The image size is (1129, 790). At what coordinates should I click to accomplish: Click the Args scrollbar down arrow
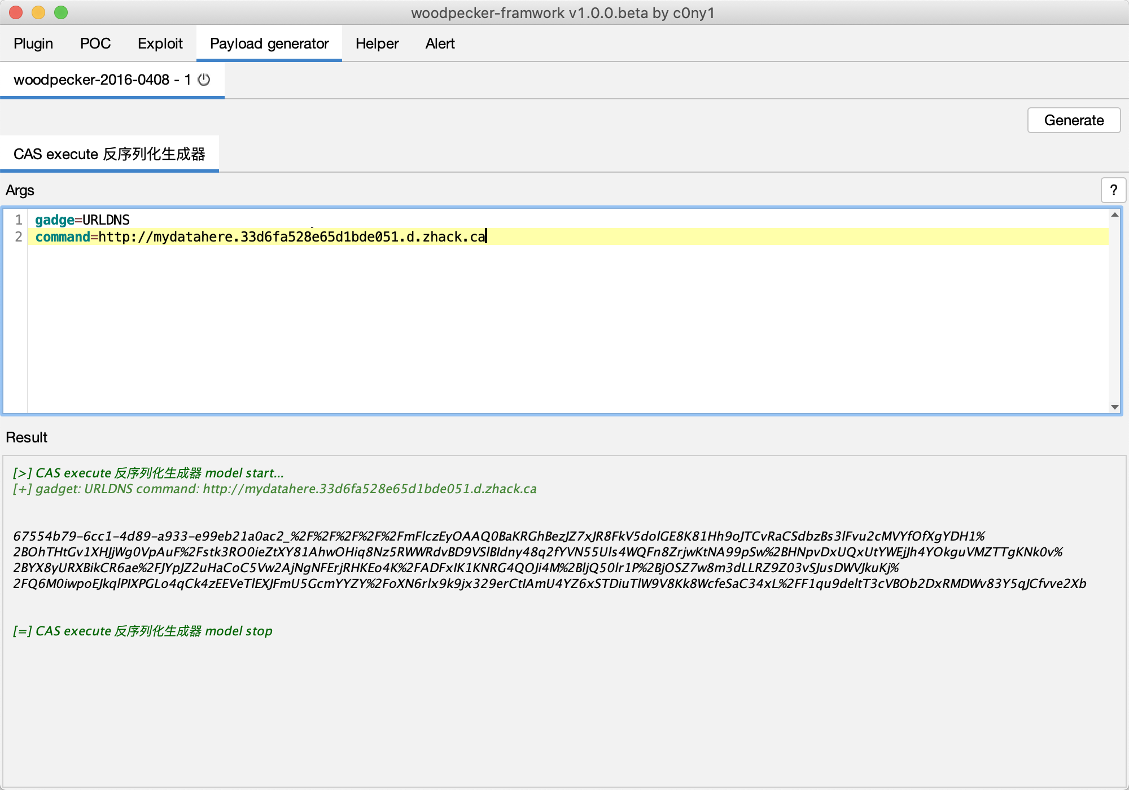click(x=1114, y=407)
